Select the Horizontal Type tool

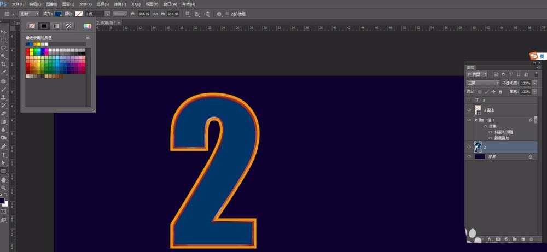click(x=3, y=154)
